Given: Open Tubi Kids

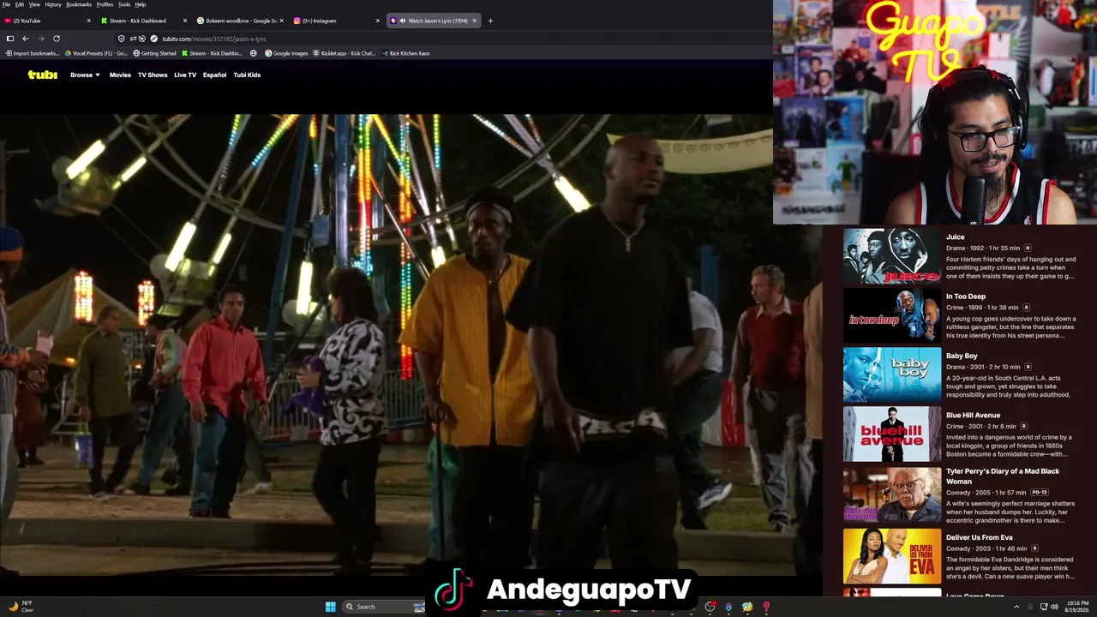Looking at the screenshot, I should [247, 75].
